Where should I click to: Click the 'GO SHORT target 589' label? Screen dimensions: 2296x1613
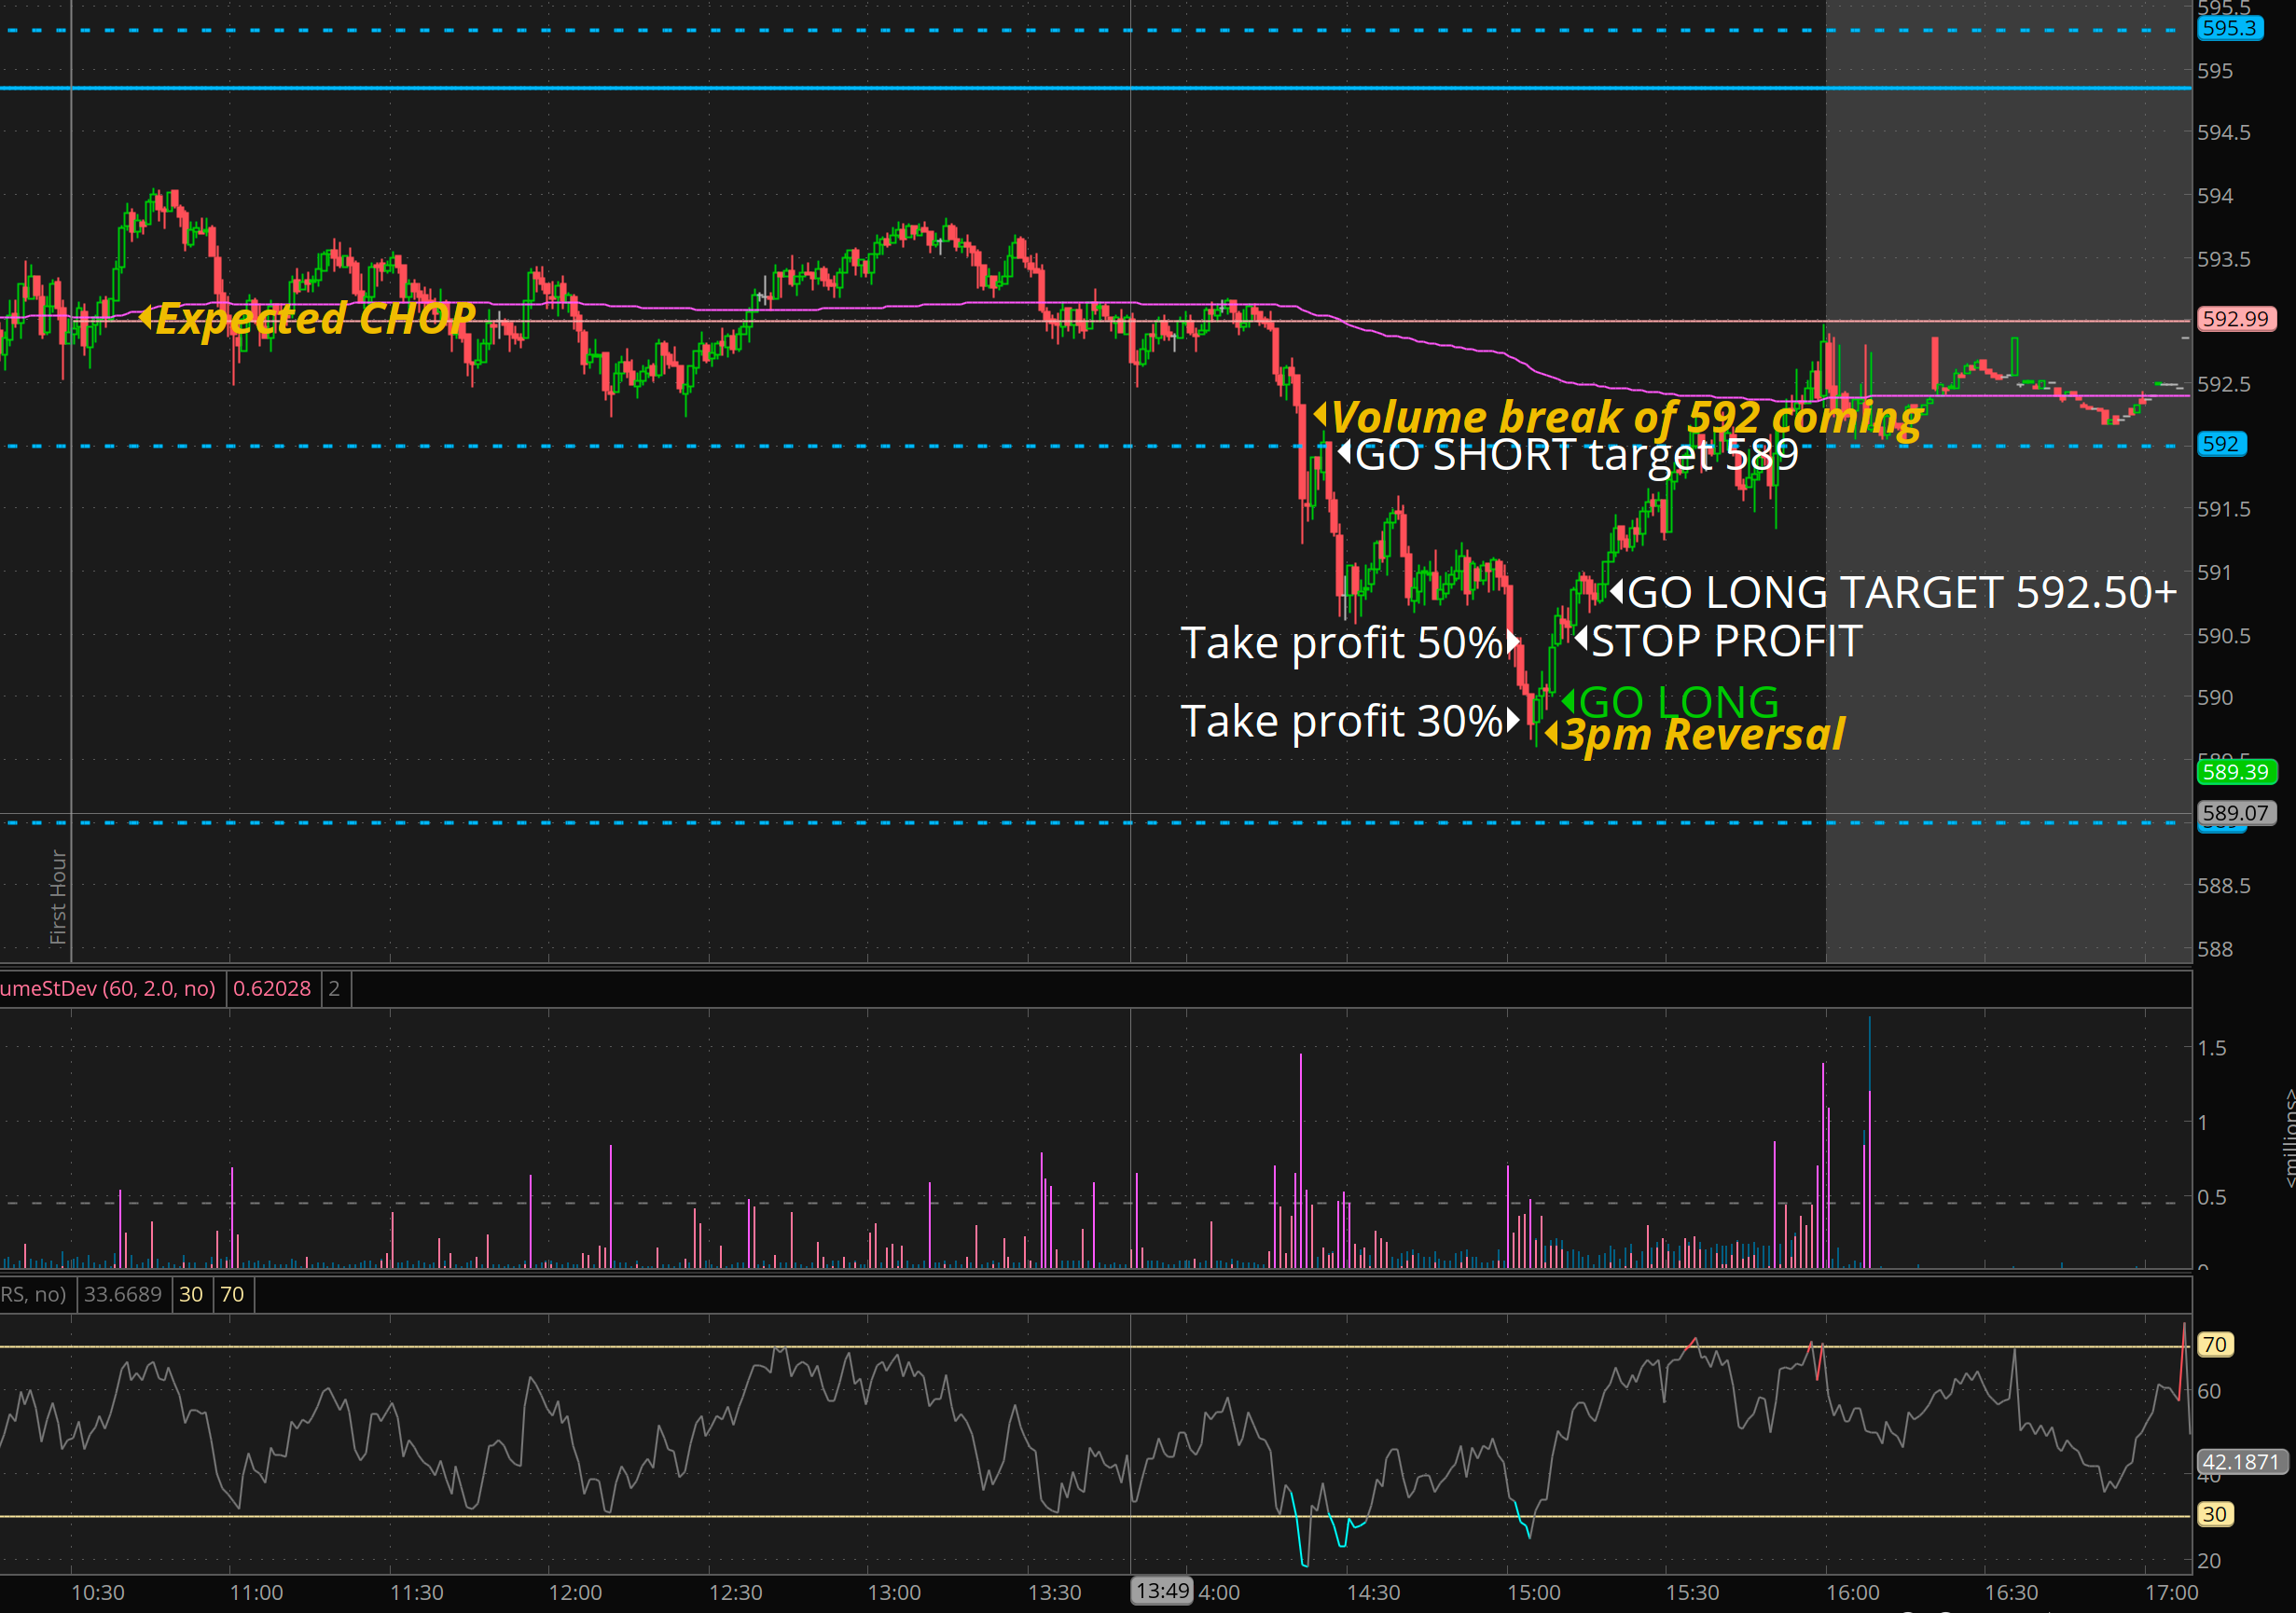pyautogui.click(x=1575, y=455)
